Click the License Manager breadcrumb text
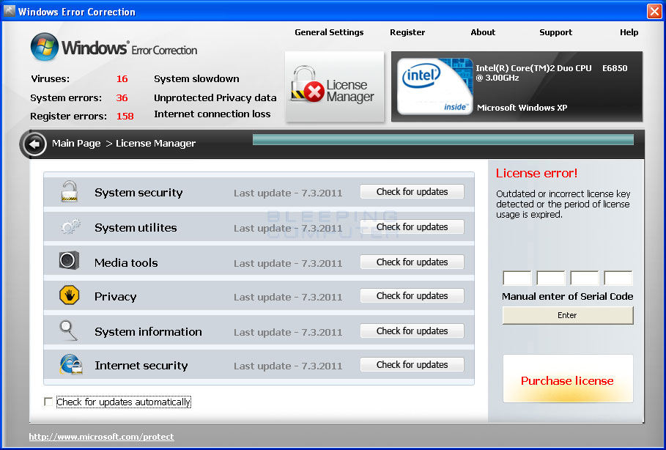Screen dimensions: 666x450 155,144
